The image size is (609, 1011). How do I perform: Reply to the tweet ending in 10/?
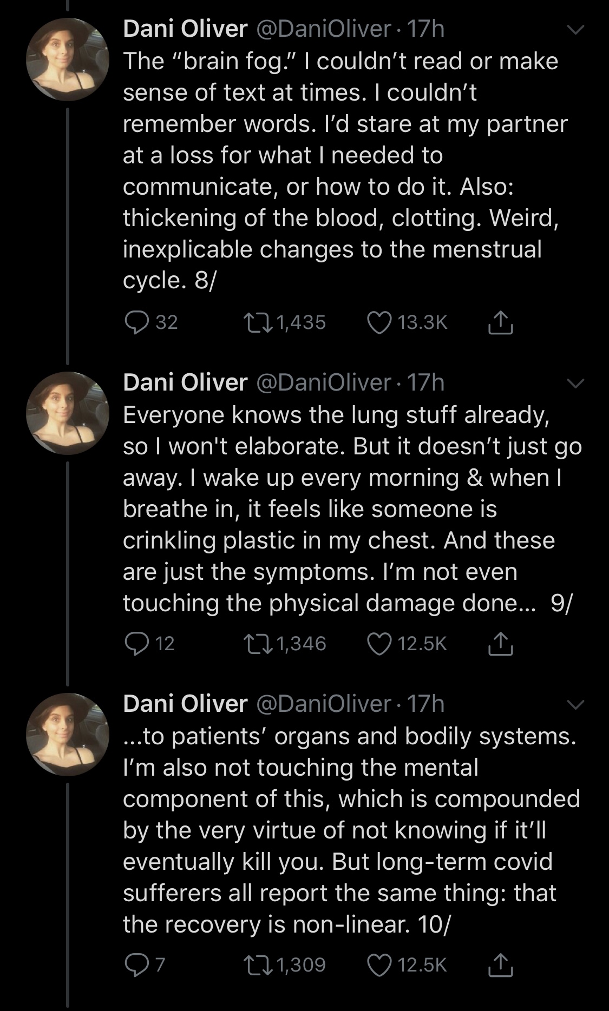[137, 965]
